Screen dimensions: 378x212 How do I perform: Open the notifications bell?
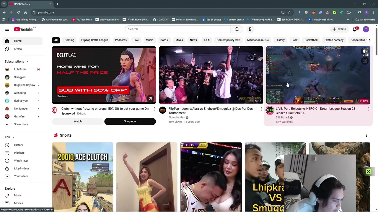point(355,29)
